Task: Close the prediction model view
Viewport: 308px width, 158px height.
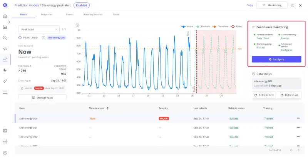Action: 300,5
